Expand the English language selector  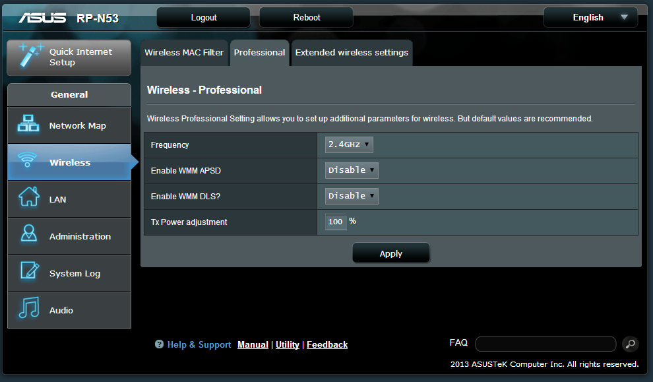coord(590,18)
